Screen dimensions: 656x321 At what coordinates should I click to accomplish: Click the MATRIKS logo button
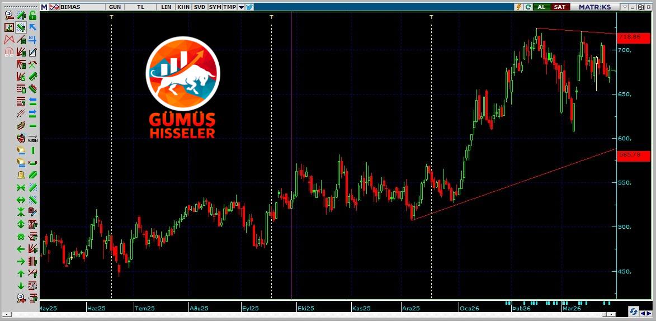click(595, 7)
